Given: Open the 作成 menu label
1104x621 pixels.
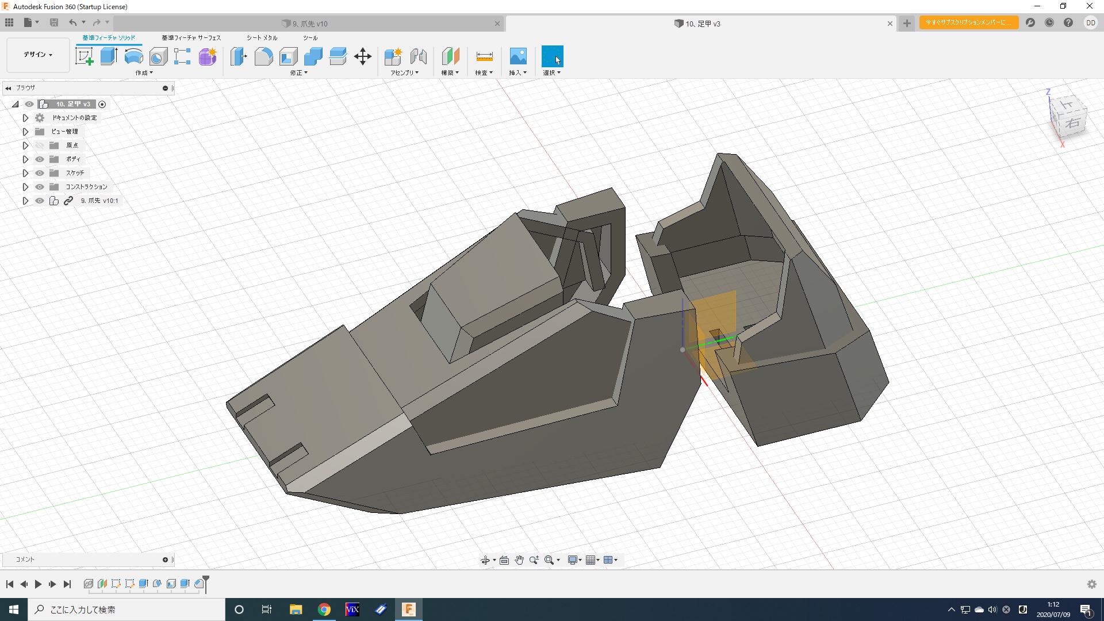Looking at the screenshot, I should (x=144, y=73).
